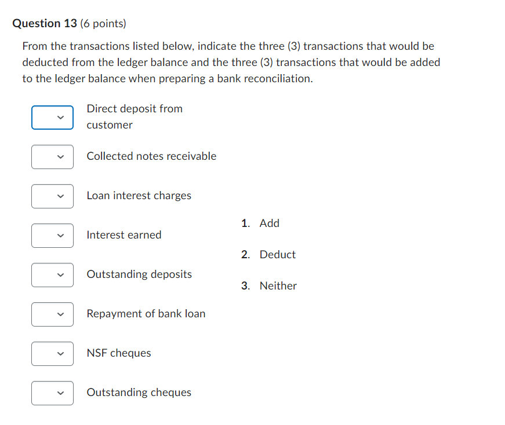Open the Outstanding deposits dropdown menu
Image resolution: width=505 pixels, height=425 pixels.
tap(52, 275)
